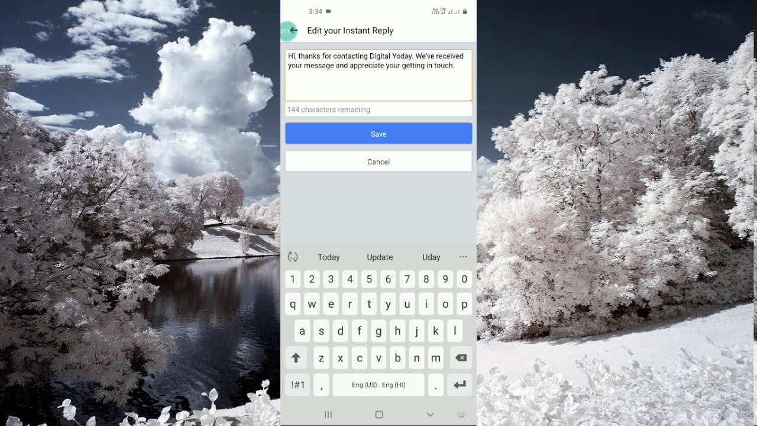This screenshot has height=426, width=757.
Task: Click the Instant Reply message text field
Action: (x=378, y=75)
